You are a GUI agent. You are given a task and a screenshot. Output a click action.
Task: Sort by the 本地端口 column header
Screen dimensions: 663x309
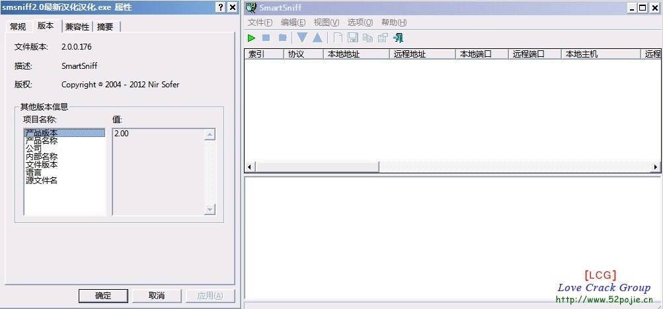(x=482, y=54)
